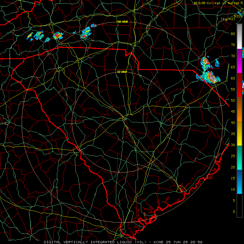Click the 25 value on the color scale

pyautogui.click(x=233, y=156)
